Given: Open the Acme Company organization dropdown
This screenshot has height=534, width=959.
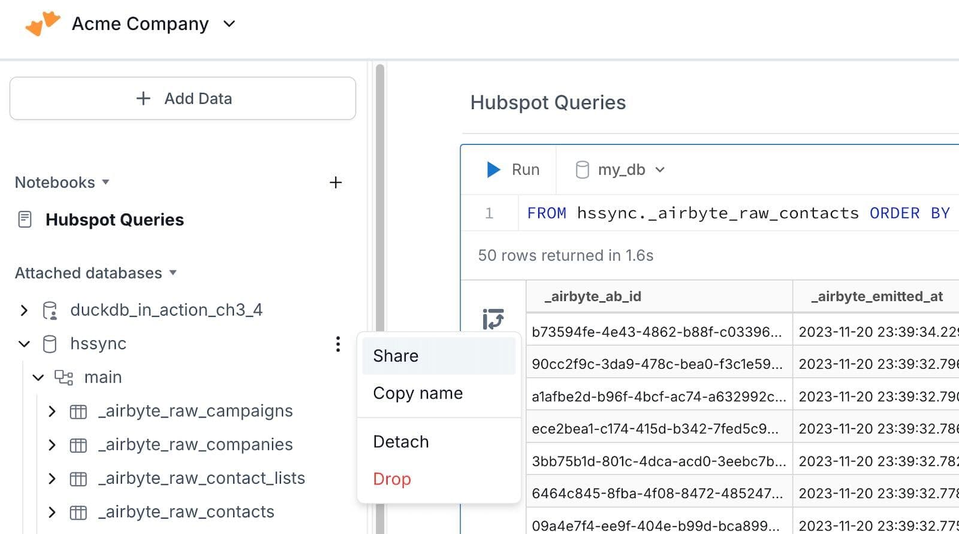Looking at the screenshot, I should coord(153,24).
